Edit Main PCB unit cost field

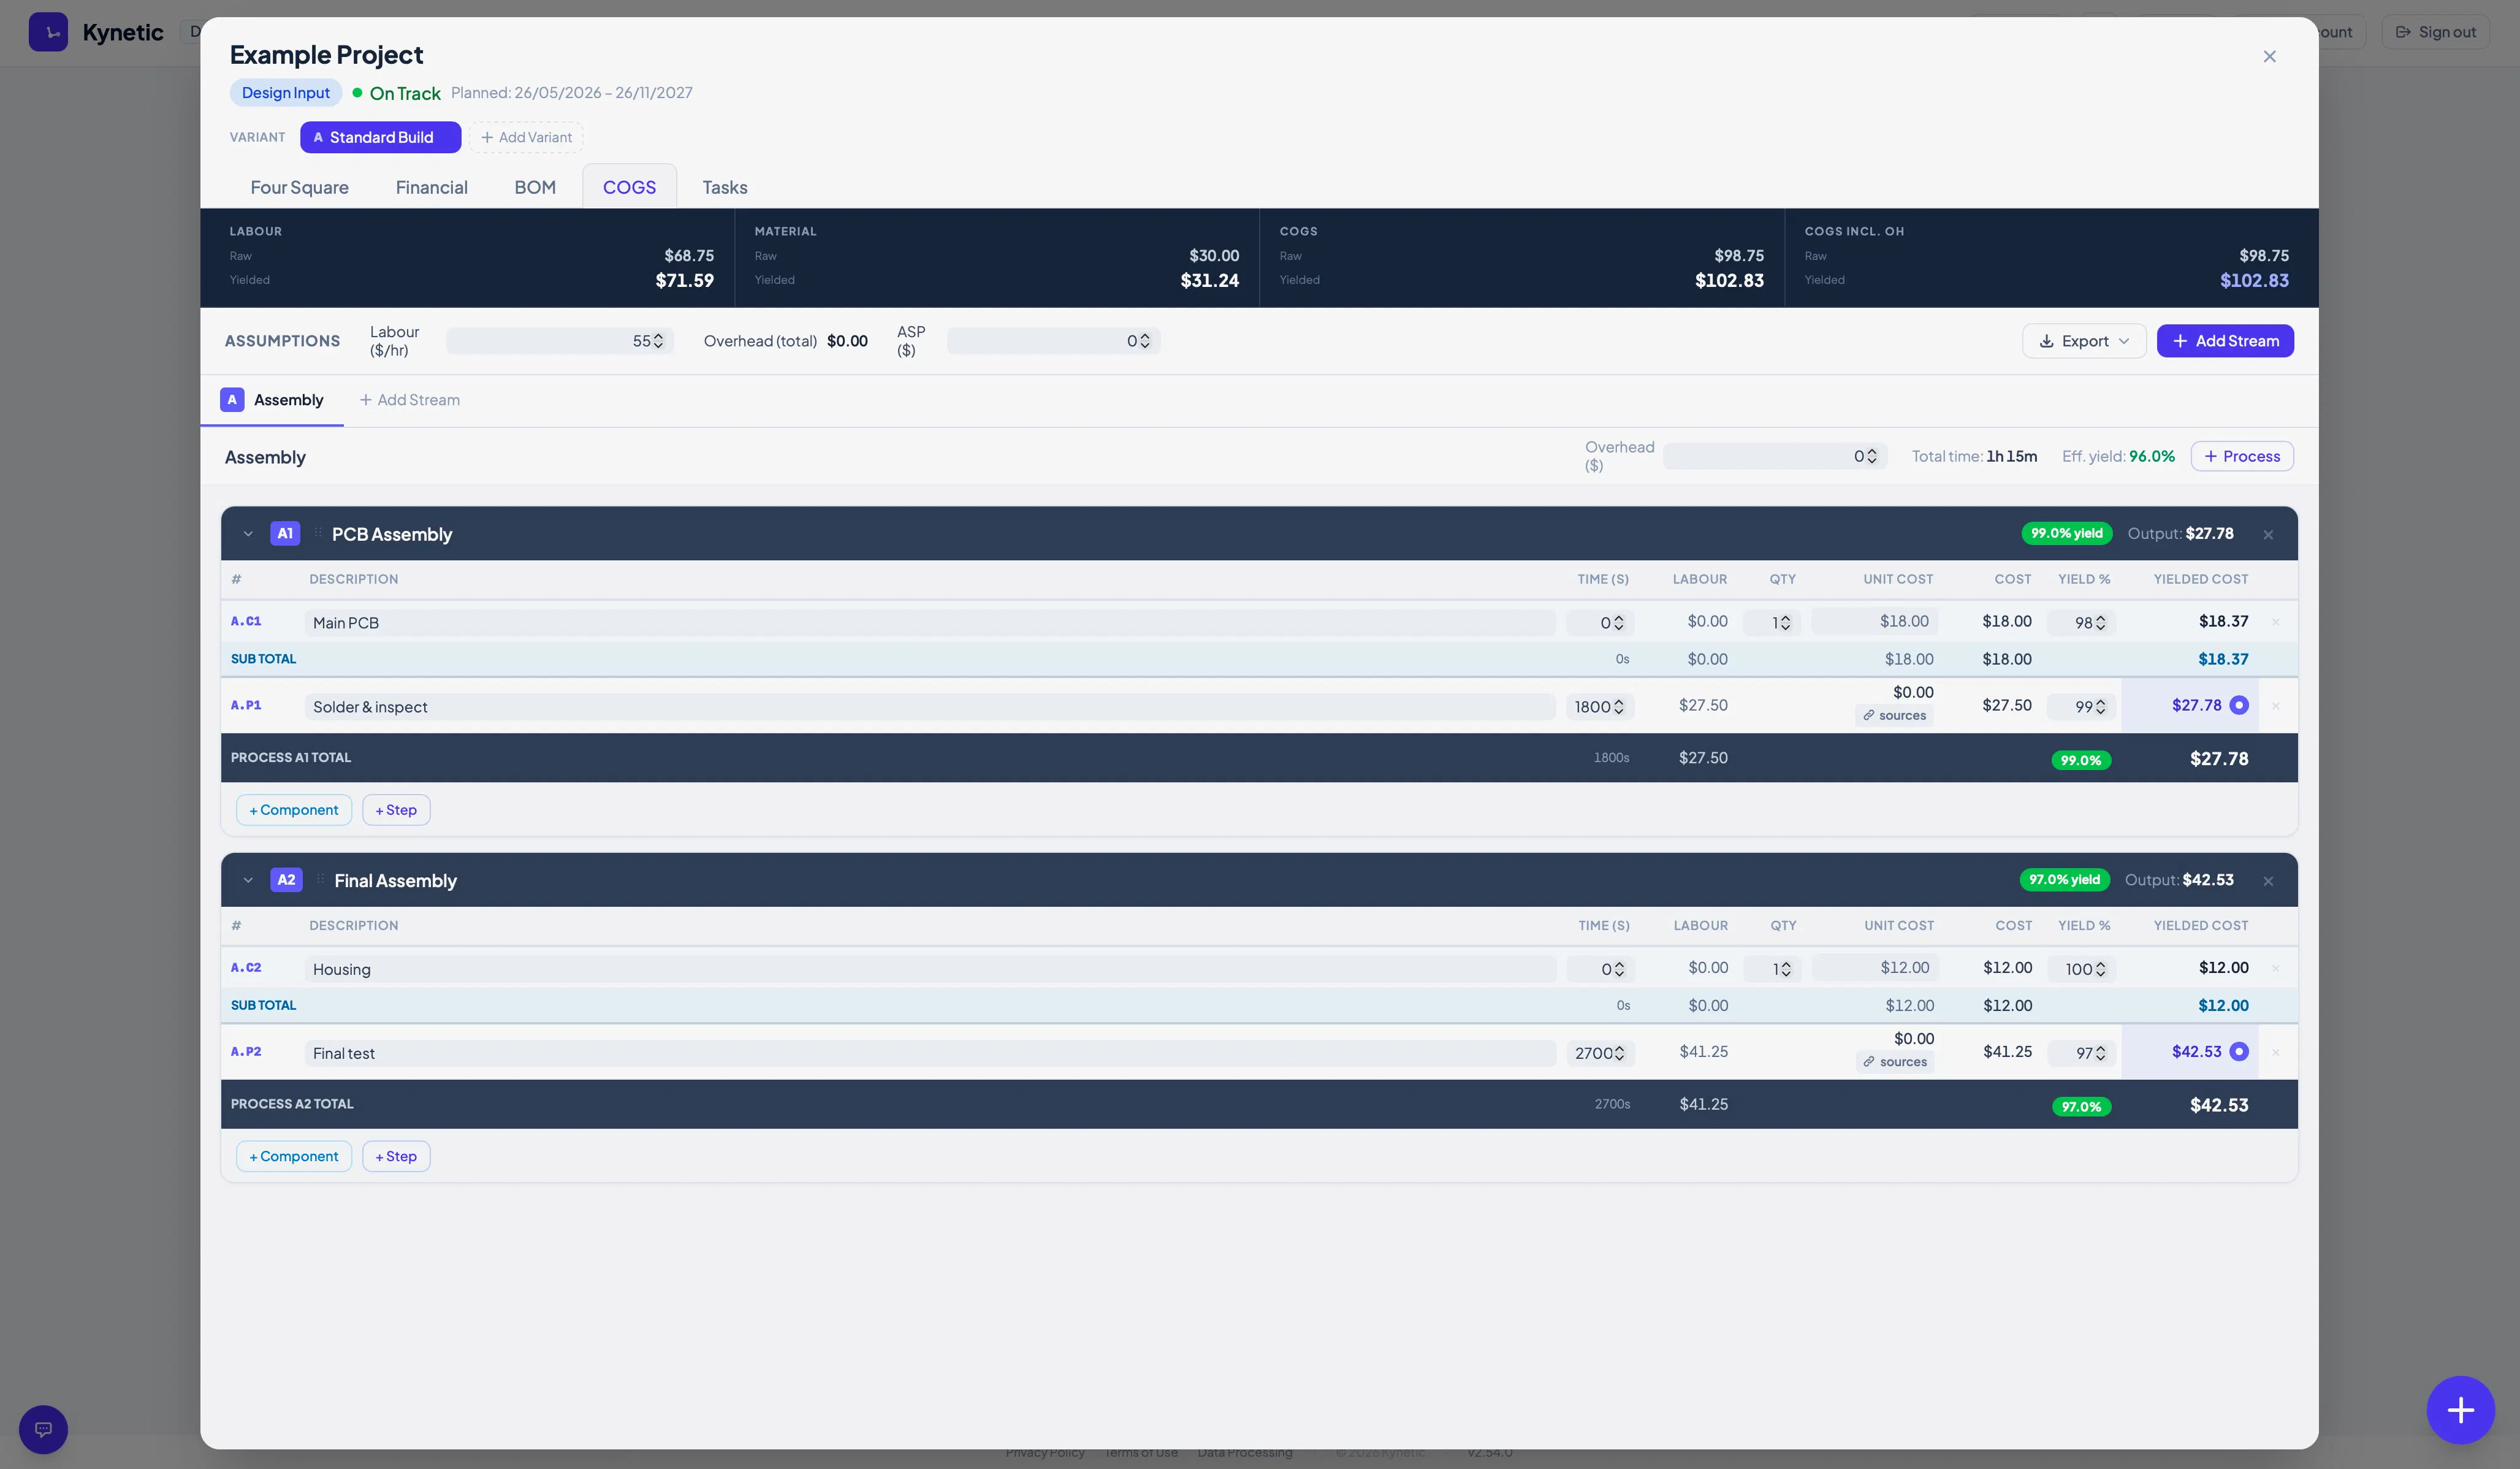click(x=1875, y=621)
